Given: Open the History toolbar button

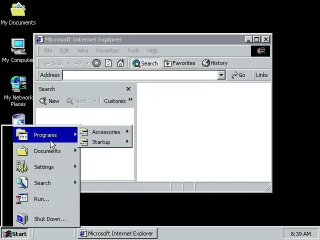Looking at the screenshot, I should pos(214,63).
